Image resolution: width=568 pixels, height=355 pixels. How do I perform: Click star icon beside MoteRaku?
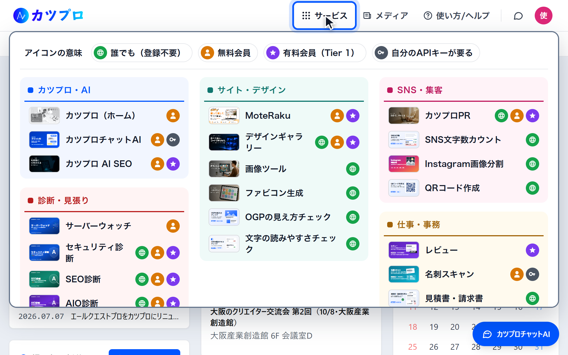(x=353, y=116)
